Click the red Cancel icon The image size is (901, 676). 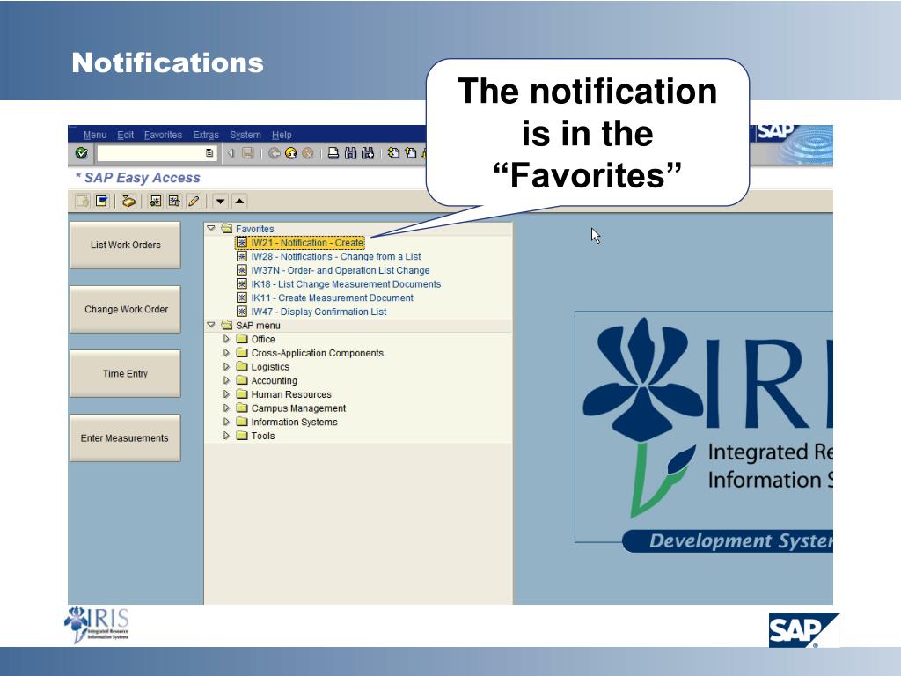pyautogui.click(x=308, y=153)
